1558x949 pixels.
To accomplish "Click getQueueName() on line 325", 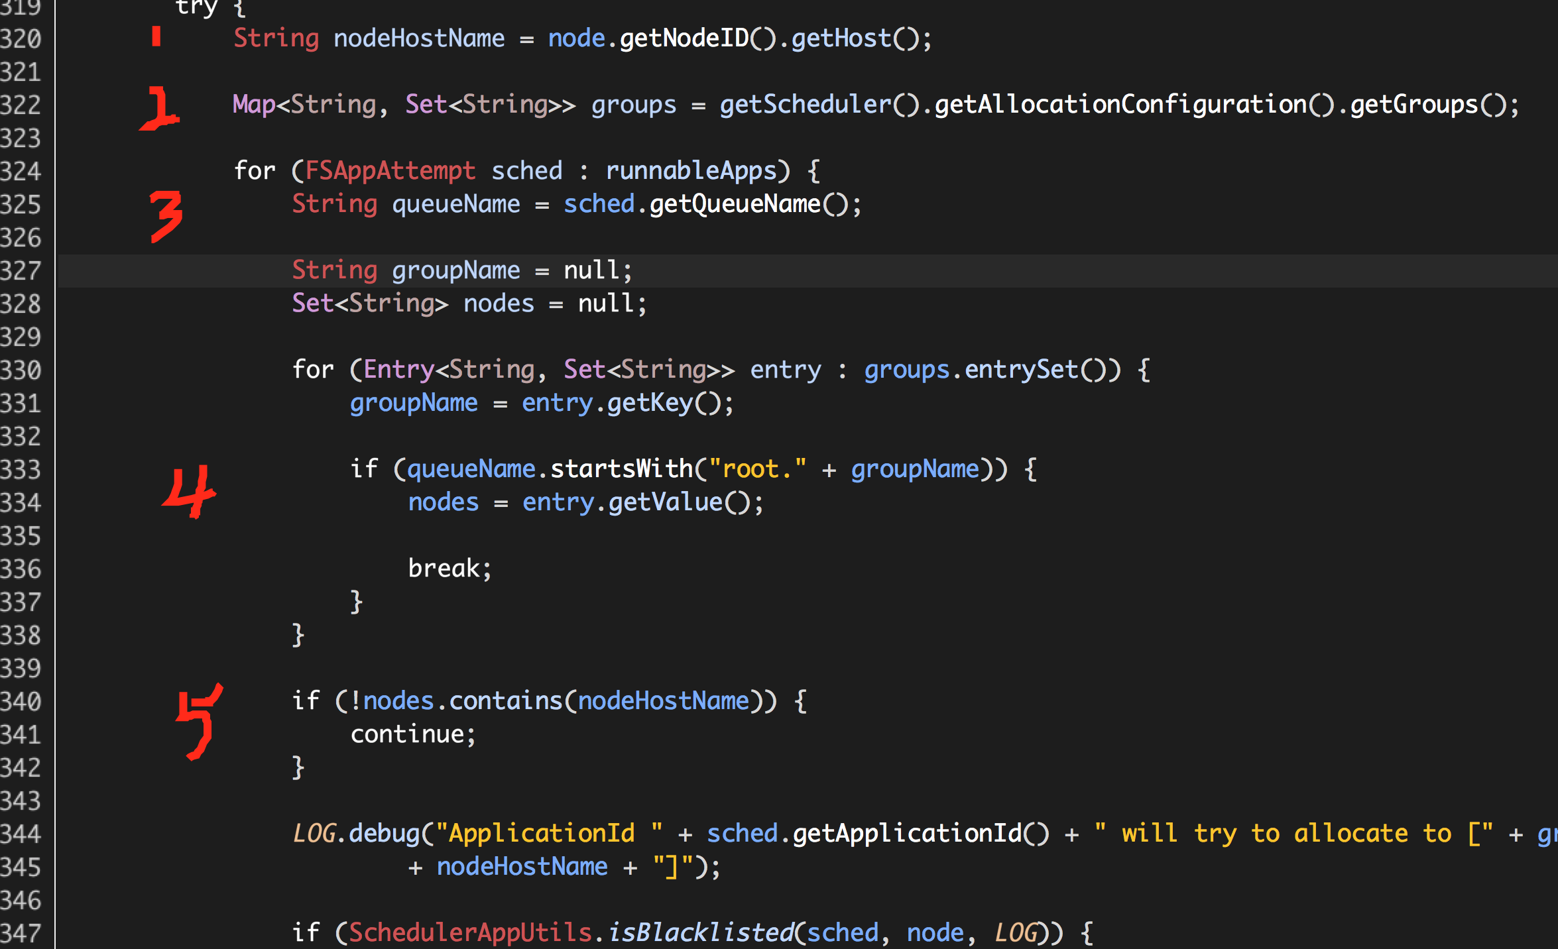I will click(x=749, y=204).
